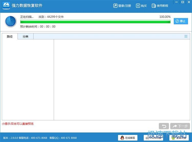Click the 预计剩余时间 remaining time text
The image size is (192, 142).
pos(38,26)
